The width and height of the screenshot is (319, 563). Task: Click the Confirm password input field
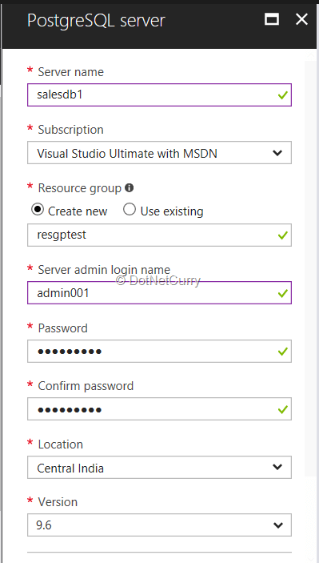[x=160, y=409]
